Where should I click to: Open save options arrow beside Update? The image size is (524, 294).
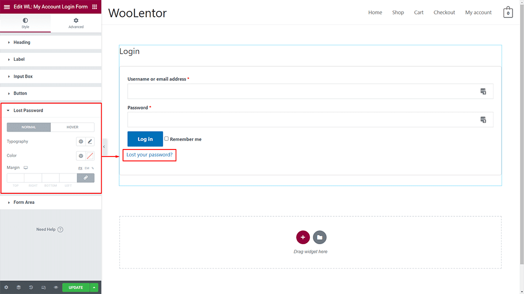[94, 288]
